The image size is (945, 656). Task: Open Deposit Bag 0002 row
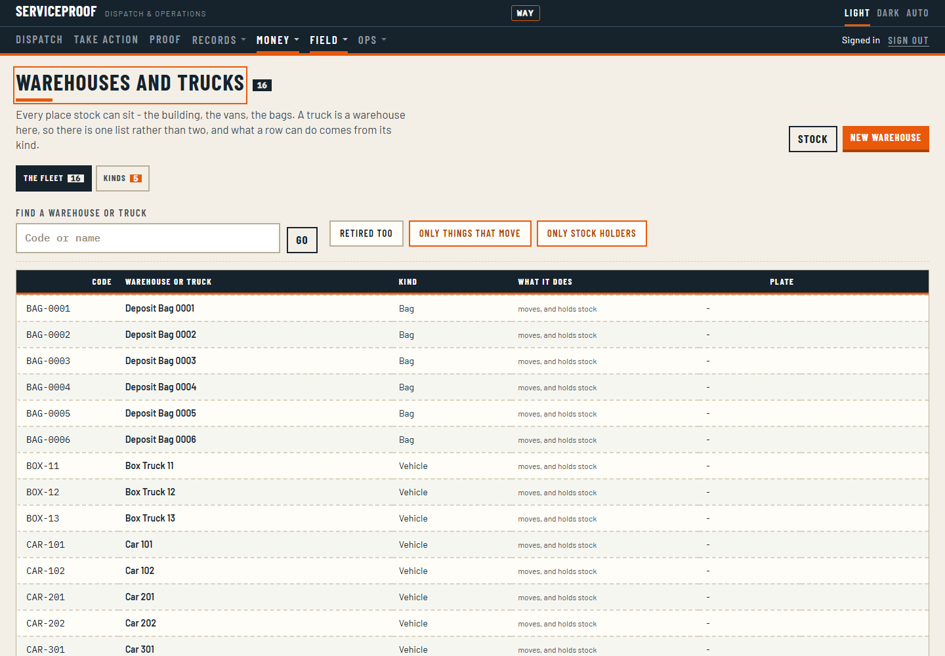tap(472, 335)
